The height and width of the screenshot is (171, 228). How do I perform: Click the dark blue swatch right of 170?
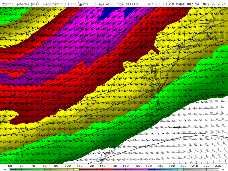pos(152,170)
